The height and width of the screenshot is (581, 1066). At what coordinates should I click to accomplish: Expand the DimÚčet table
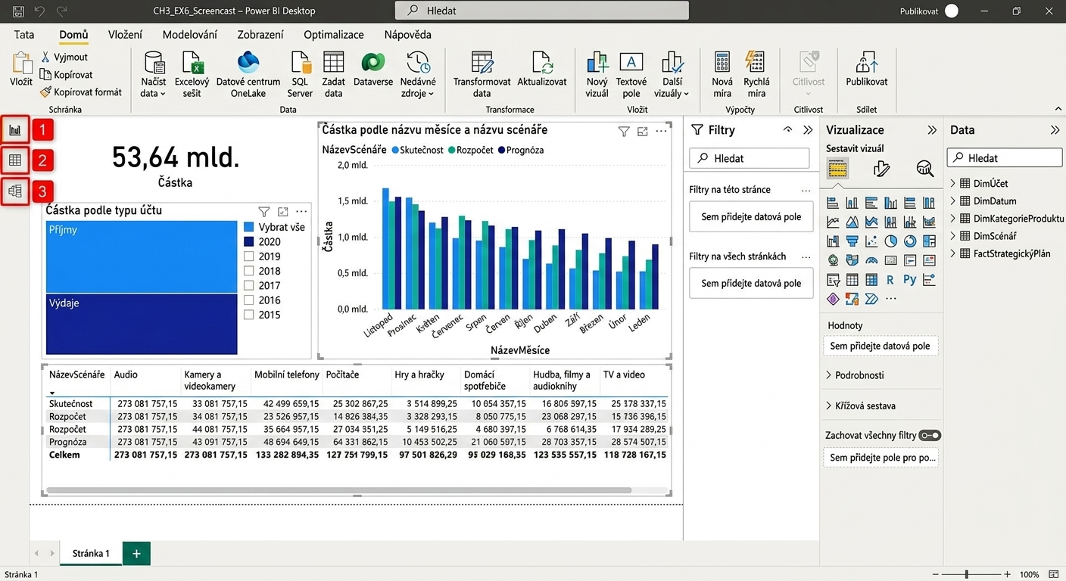(x=953, y=183)
